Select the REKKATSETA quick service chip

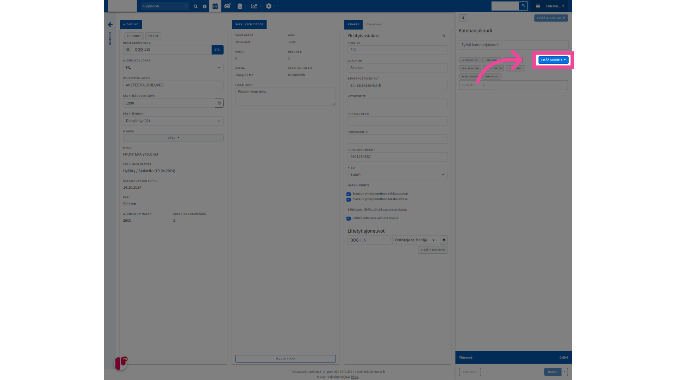point(492,76)
